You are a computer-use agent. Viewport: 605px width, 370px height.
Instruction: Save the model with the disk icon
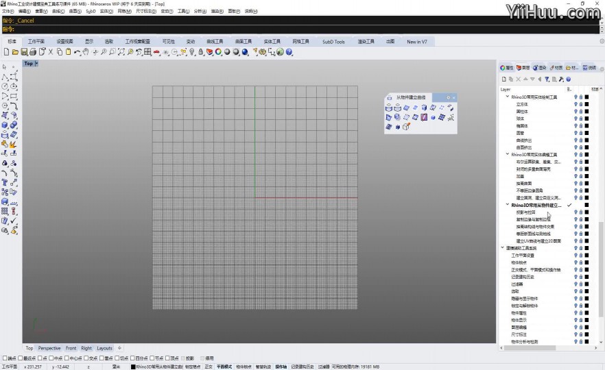coord(24,51)
